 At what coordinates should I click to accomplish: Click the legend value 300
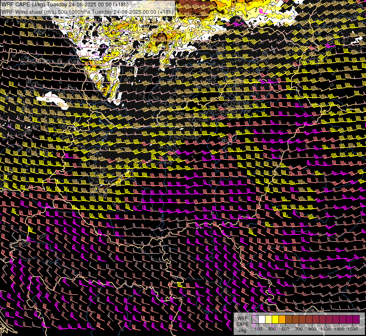click(x=272, y=329)
